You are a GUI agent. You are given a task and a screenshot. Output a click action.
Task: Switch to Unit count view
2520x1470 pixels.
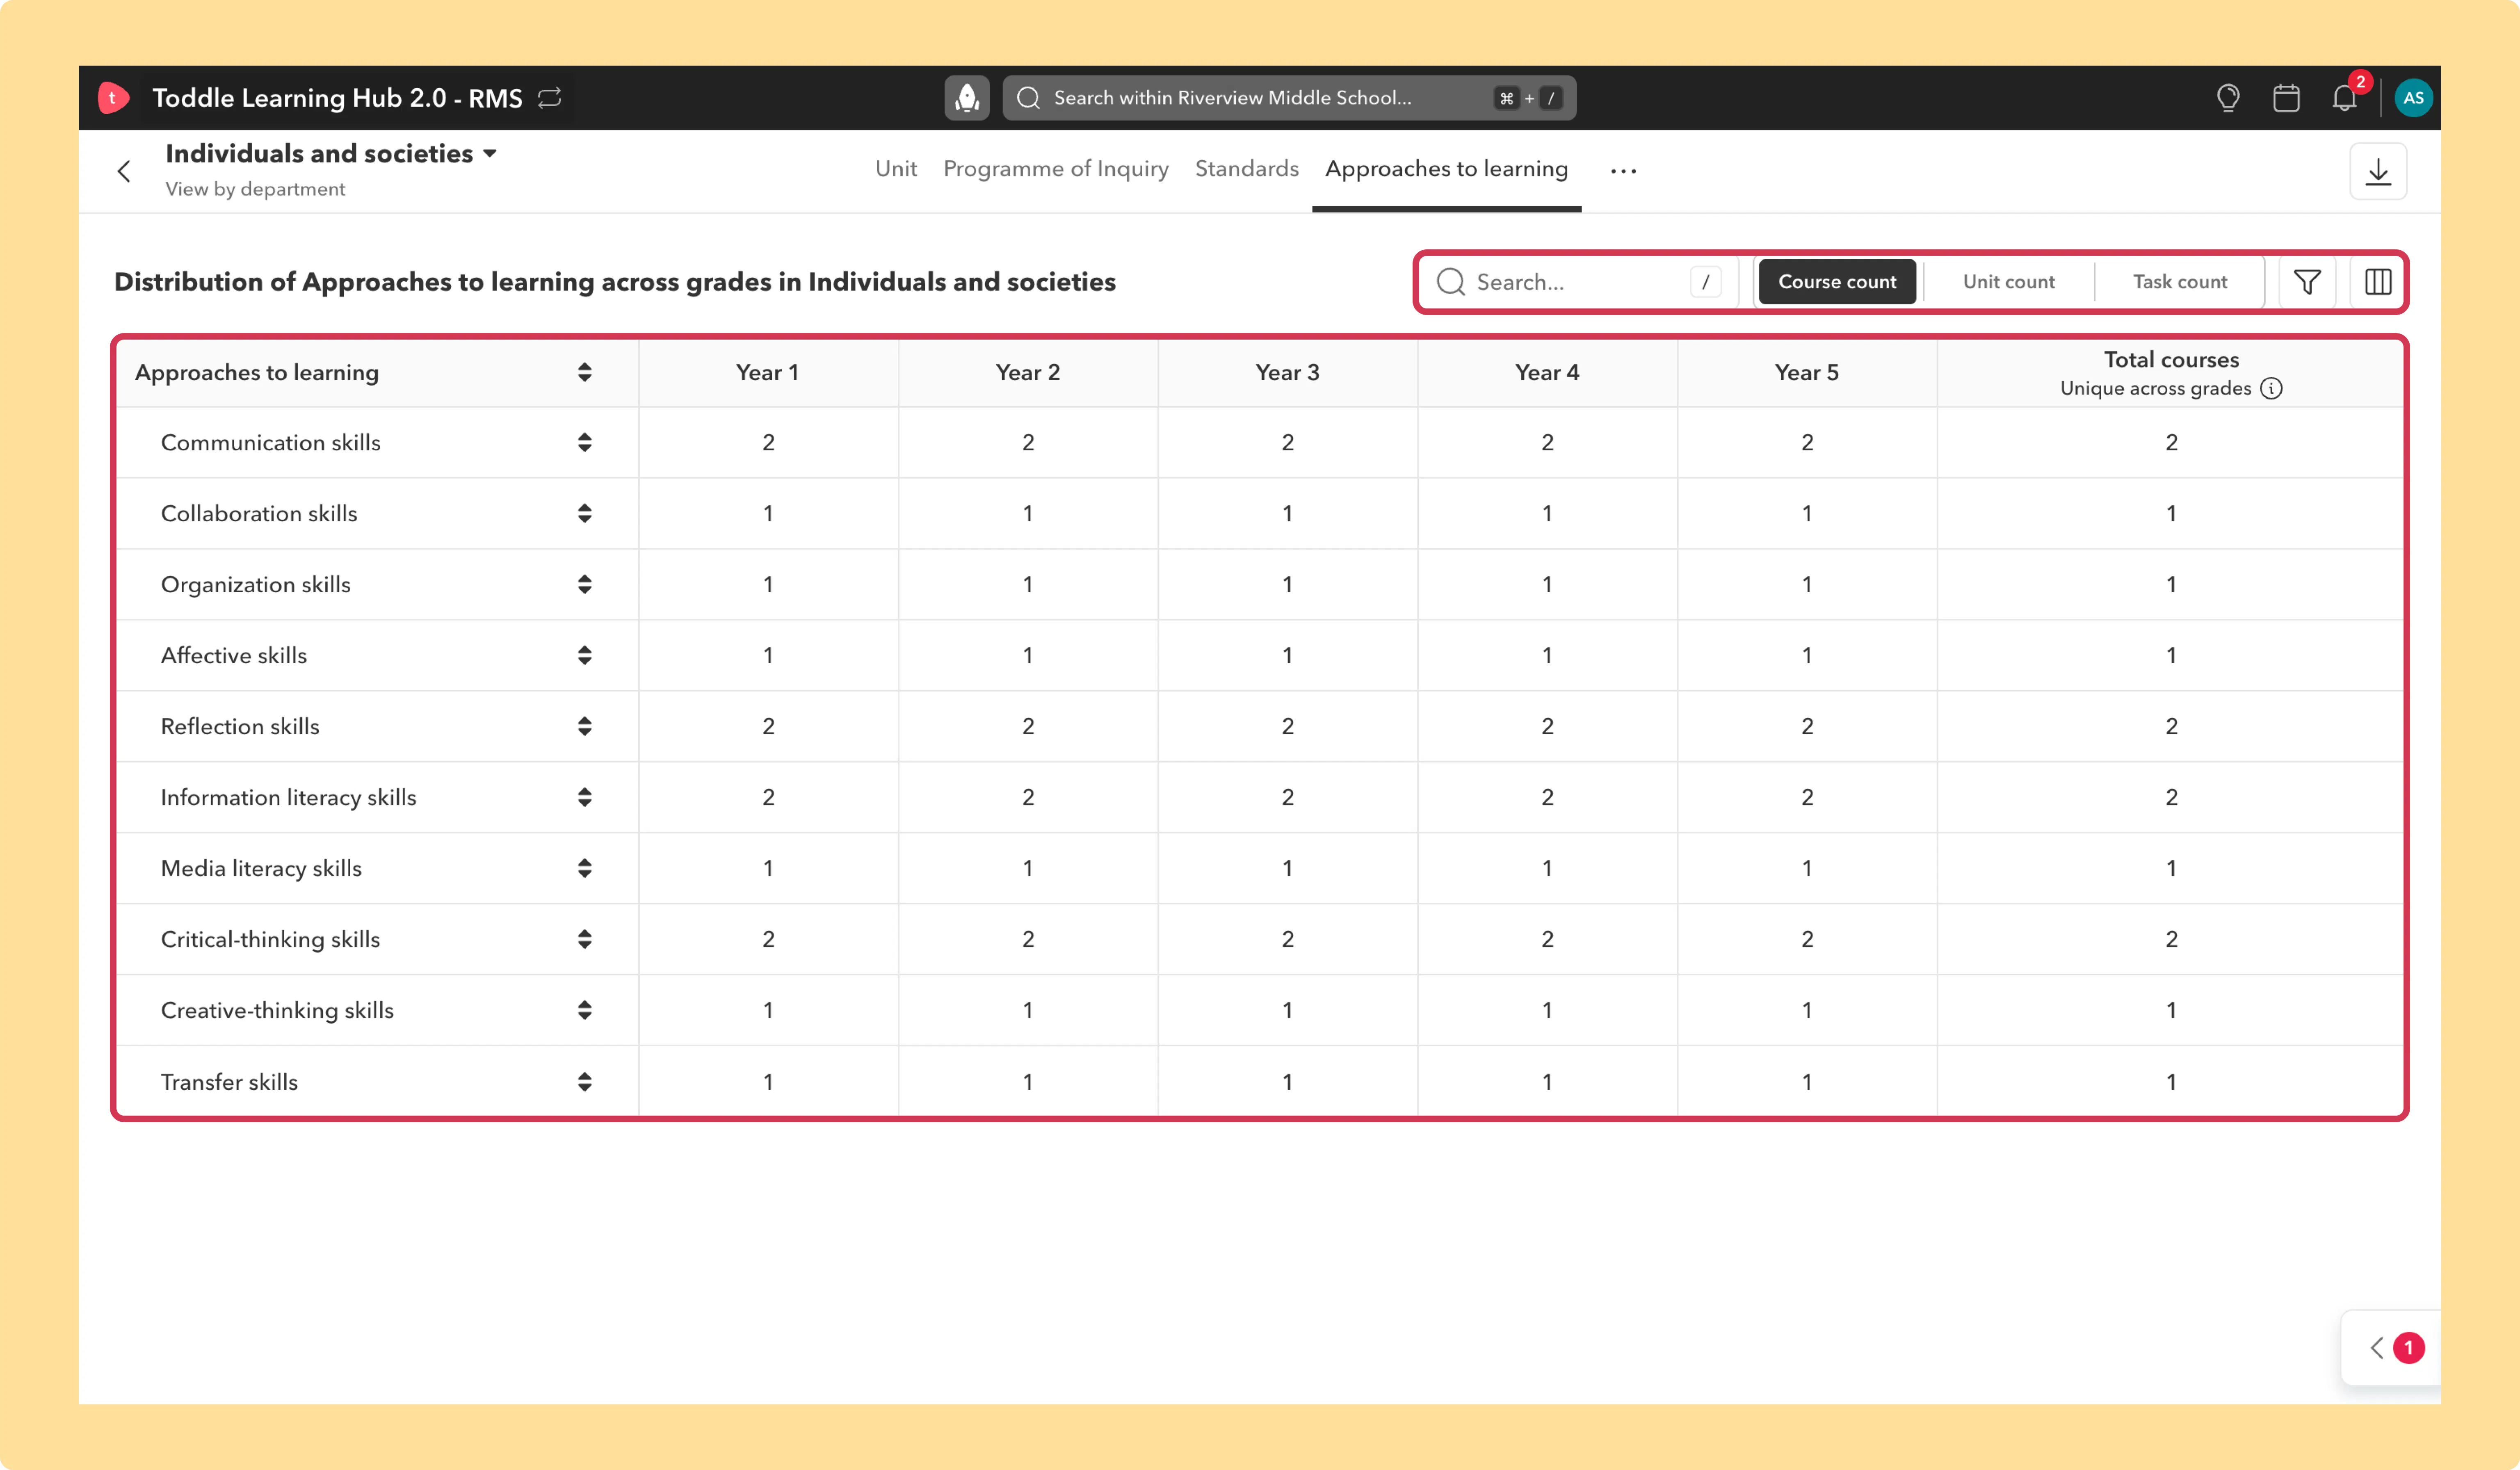(x=2009, y=282)
